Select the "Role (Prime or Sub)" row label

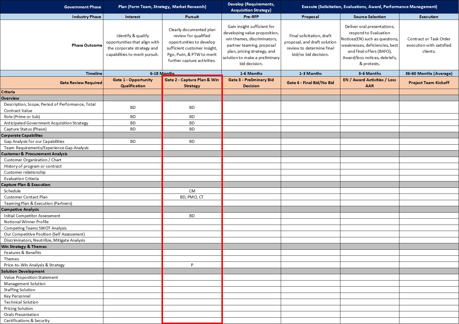[x=52, y=117]
